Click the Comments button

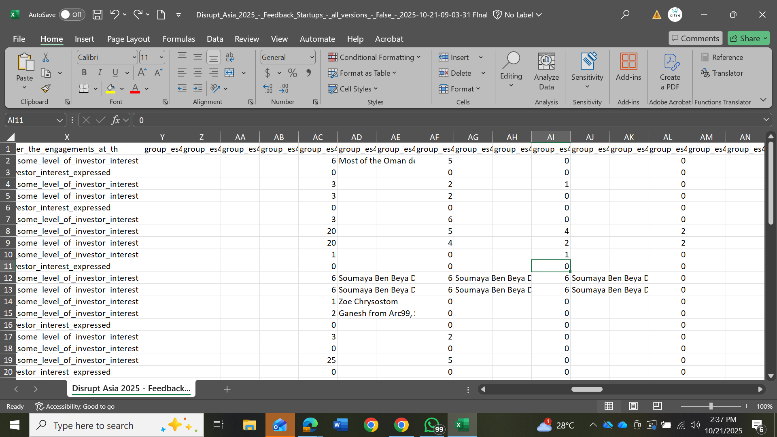(x=695, y=38)
